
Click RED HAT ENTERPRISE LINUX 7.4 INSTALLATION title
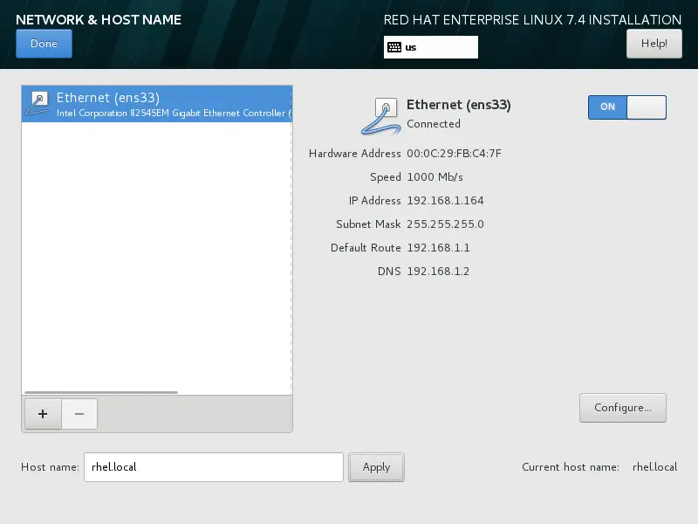point(532,19)
